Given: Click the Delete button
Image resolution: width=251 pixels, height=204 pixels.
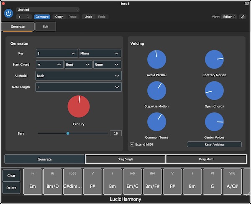Looking at the screenshot, I should pyautogui.click(x=11, y=188).
